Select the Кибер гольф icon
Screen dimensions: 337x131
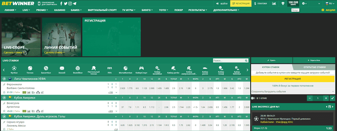pyautogui.click(x=221, y=68)
